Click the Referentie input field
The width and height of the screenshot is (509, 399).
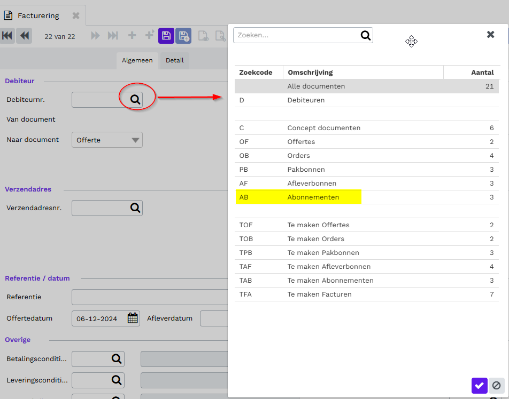pyautogui.click(x=150, y=297)
